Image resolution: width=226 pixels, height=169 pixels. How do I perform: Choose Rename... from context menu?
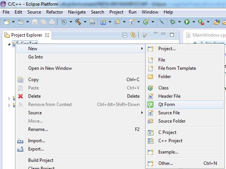(80, 129)
